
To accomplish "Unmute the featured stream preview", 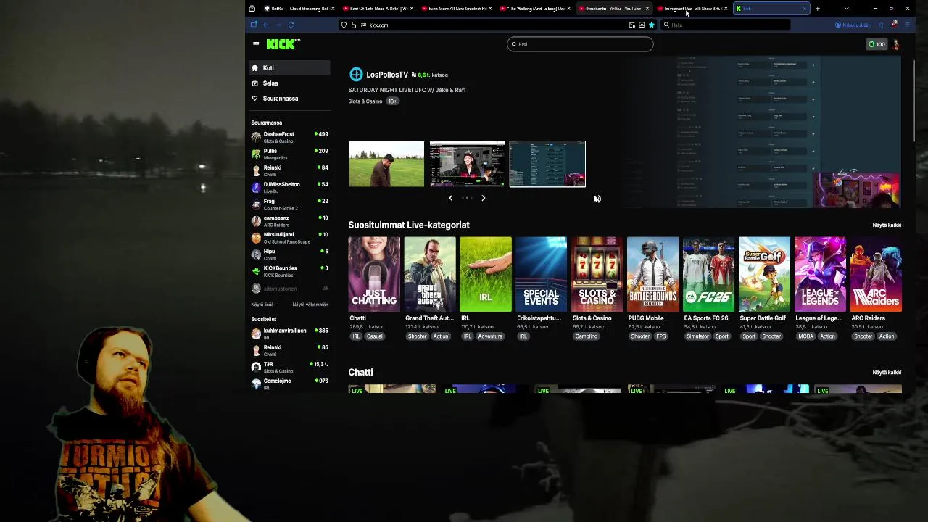I will [x=597, y=199].
